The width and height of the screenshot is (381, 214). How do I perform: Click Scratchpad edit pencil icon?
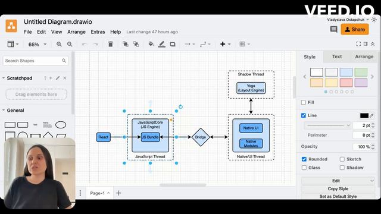58,78
